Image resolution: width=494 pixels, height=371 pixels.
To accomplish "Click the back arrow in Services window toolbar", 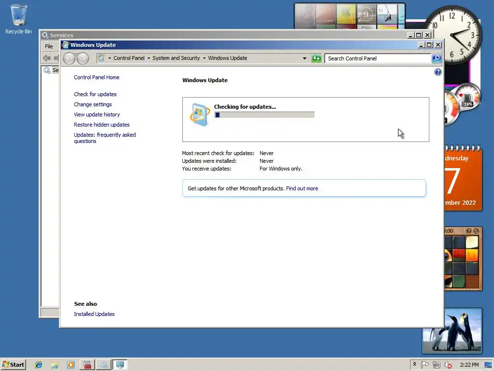I will coord(47,58).
